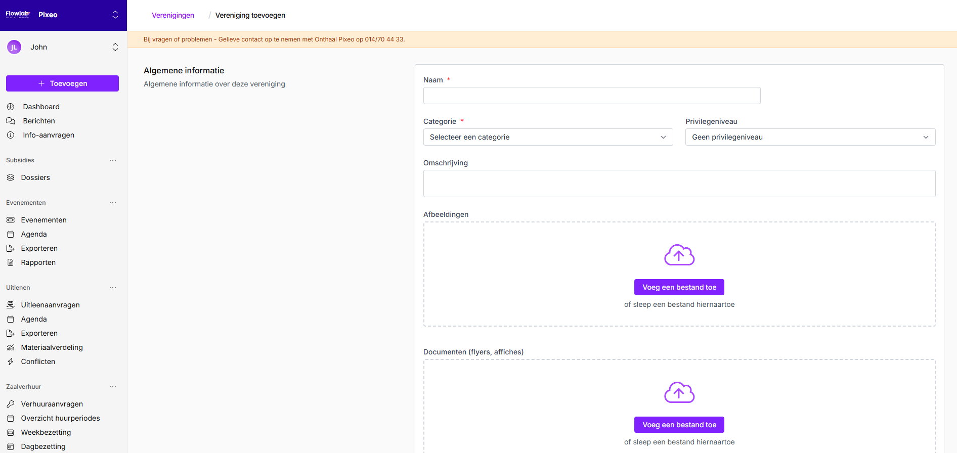Focus the Naam input field
This screenshot has height=453, width=957.
[x=591, y=96]
